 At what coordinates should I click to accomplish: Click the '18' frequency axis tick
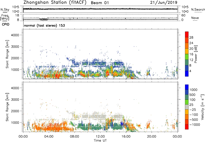17,15
